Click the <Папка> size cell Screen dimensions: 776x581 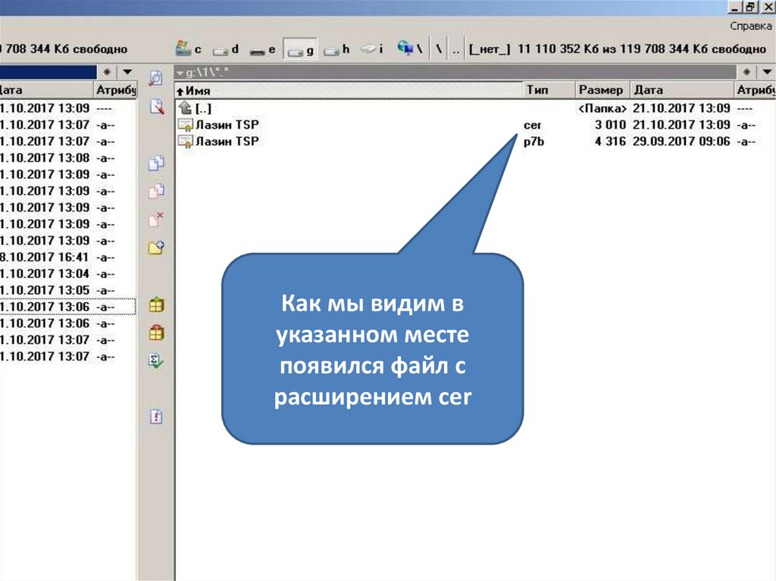(x=602, y=108)
